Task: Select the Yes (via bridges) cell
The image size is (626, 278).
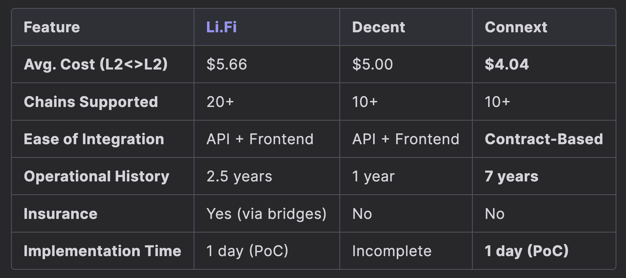Action: (x=267, y=214)
